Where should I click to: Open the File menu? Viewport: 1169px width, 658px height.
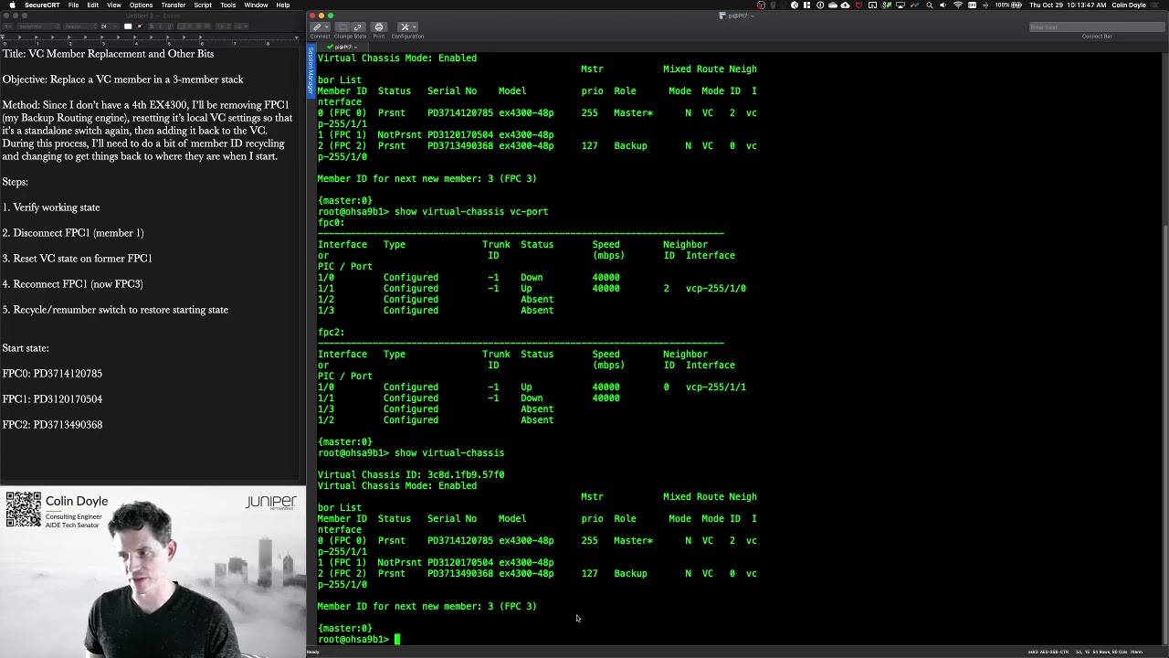pyautogui.click(x=73, y=5)
